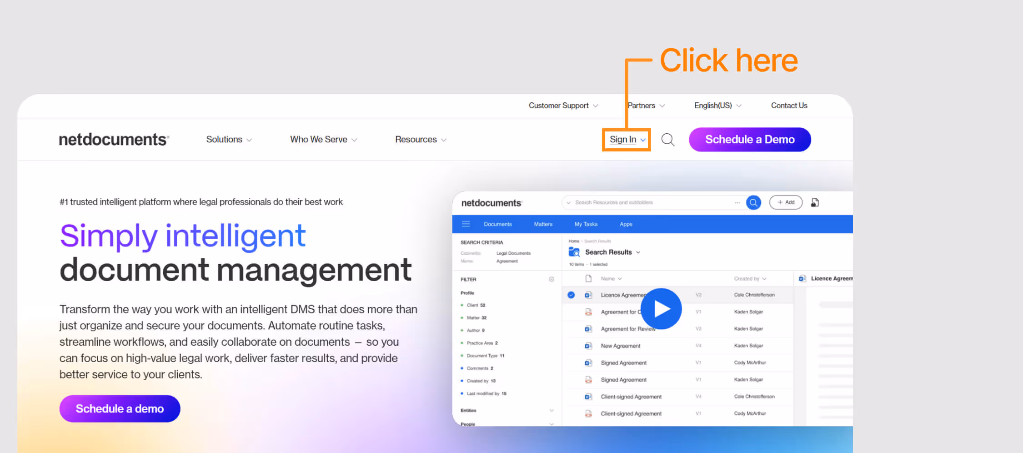1023x453 pixels.
Task: Sort by the Created by column header
Action: coord(750,279)
